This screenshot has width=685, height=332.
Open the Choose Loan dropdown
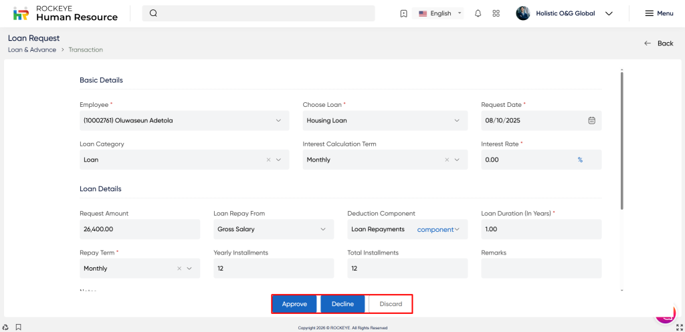457,120
